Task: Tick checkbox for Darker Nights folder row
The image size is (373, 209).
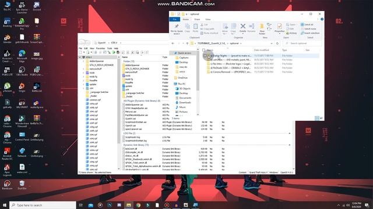Action: pyautogui.click(x=205, y=56)
